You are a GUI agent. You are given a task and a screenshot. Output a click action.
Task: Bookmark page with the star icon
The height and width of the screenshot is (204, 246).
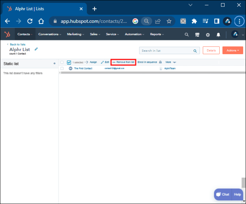click(169, 21)
